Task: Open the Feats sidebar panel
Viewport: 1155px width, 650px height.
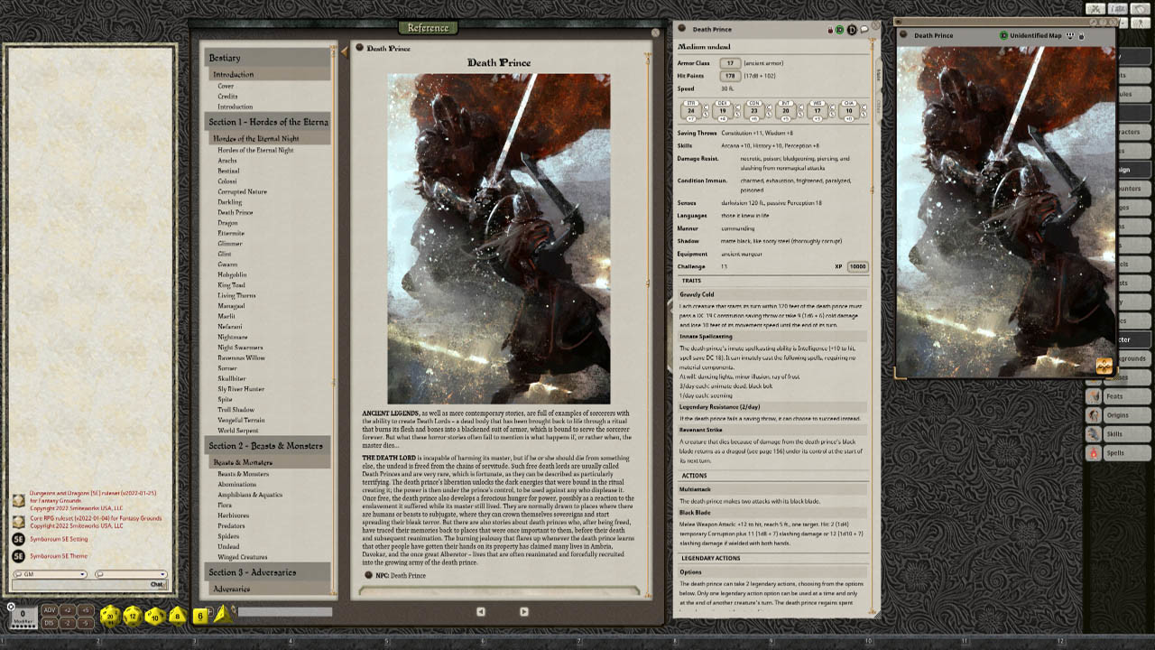Action: coord(1126,396)
